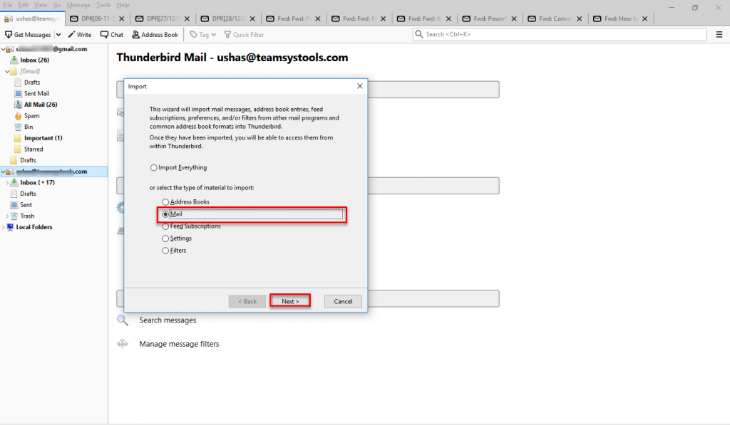Toggle the Quick Filter bar
This screenshot has width=730, height=425.
coord(244,34)
